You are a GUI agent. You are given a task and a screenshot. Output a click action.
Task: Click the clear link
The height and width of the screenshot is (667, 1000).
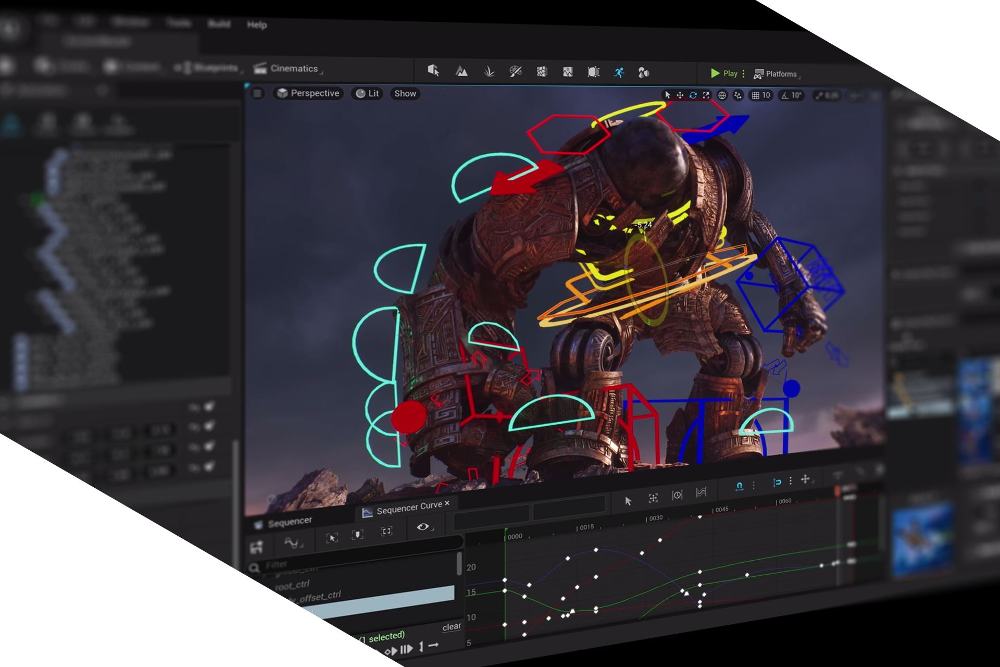pos(452,627)
